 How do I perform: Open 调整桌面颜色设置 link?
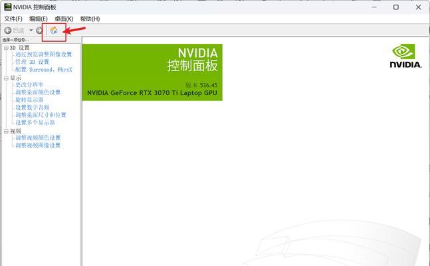pos(38,92)
